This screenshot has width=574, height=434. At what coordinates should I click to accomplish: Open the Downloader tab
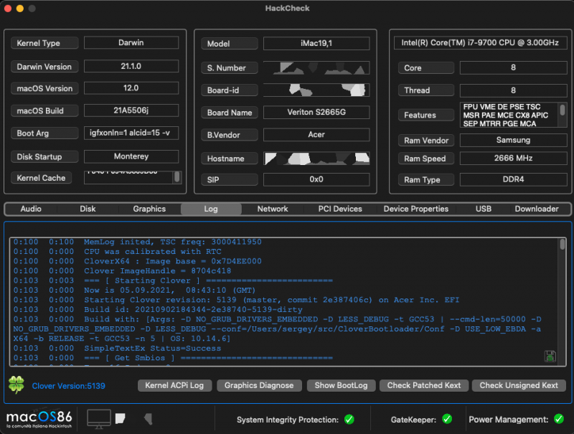click(537, 209)
